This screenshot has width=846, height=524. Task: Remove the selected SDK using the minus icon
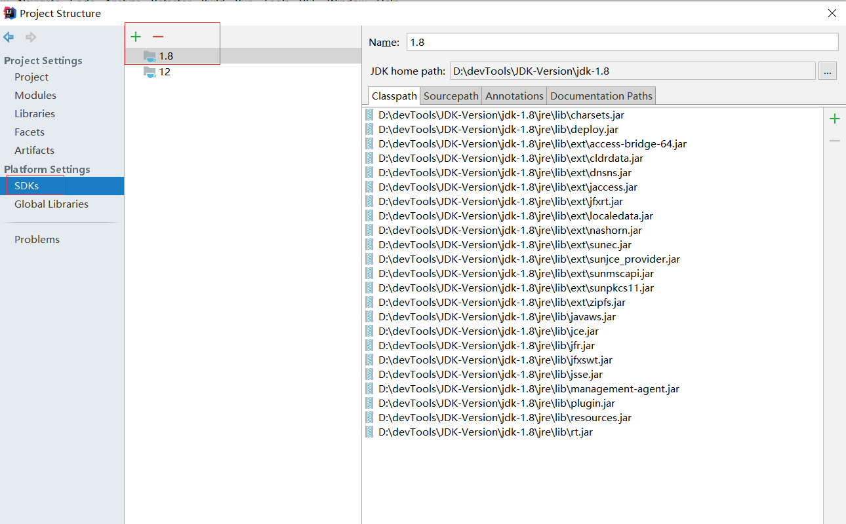point(157,37)
